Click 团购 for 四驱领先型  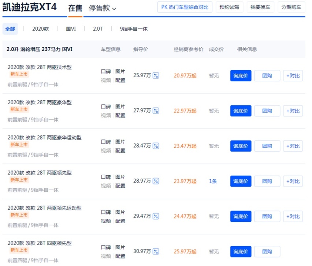coord(267,251)
